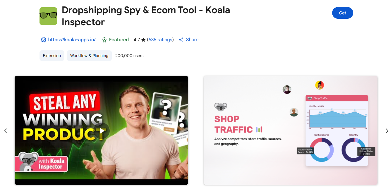Visit the koala-apps.io website link
The image size is (388, 187).
click(x=71, y=40)
